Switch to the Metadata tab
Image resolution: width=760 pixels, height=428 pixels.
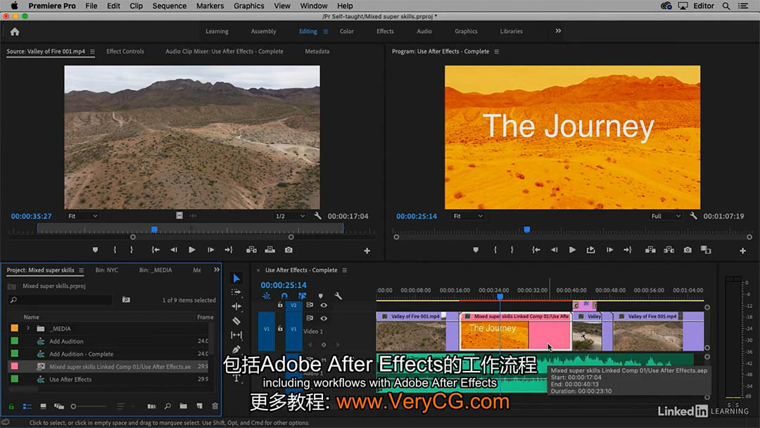pyautogui.click(x=317, y=51)
